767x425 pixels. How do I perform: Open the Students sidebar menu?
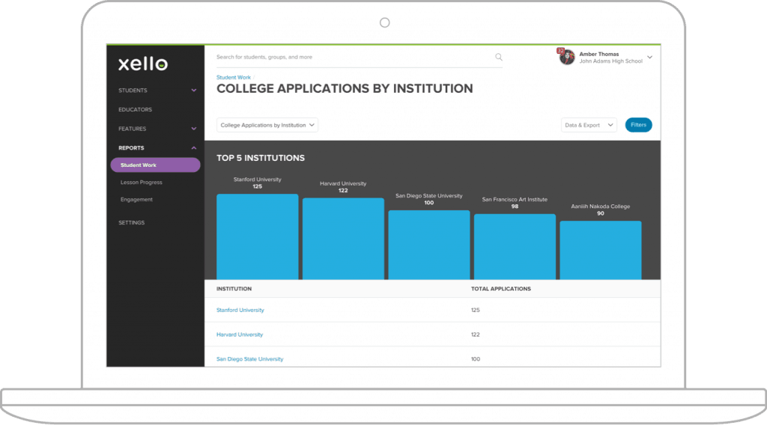tap(133, 91)
